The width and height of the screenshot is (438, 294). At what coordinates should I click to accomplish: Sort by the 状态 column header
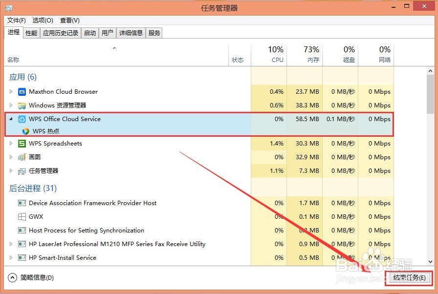[240, 55]
